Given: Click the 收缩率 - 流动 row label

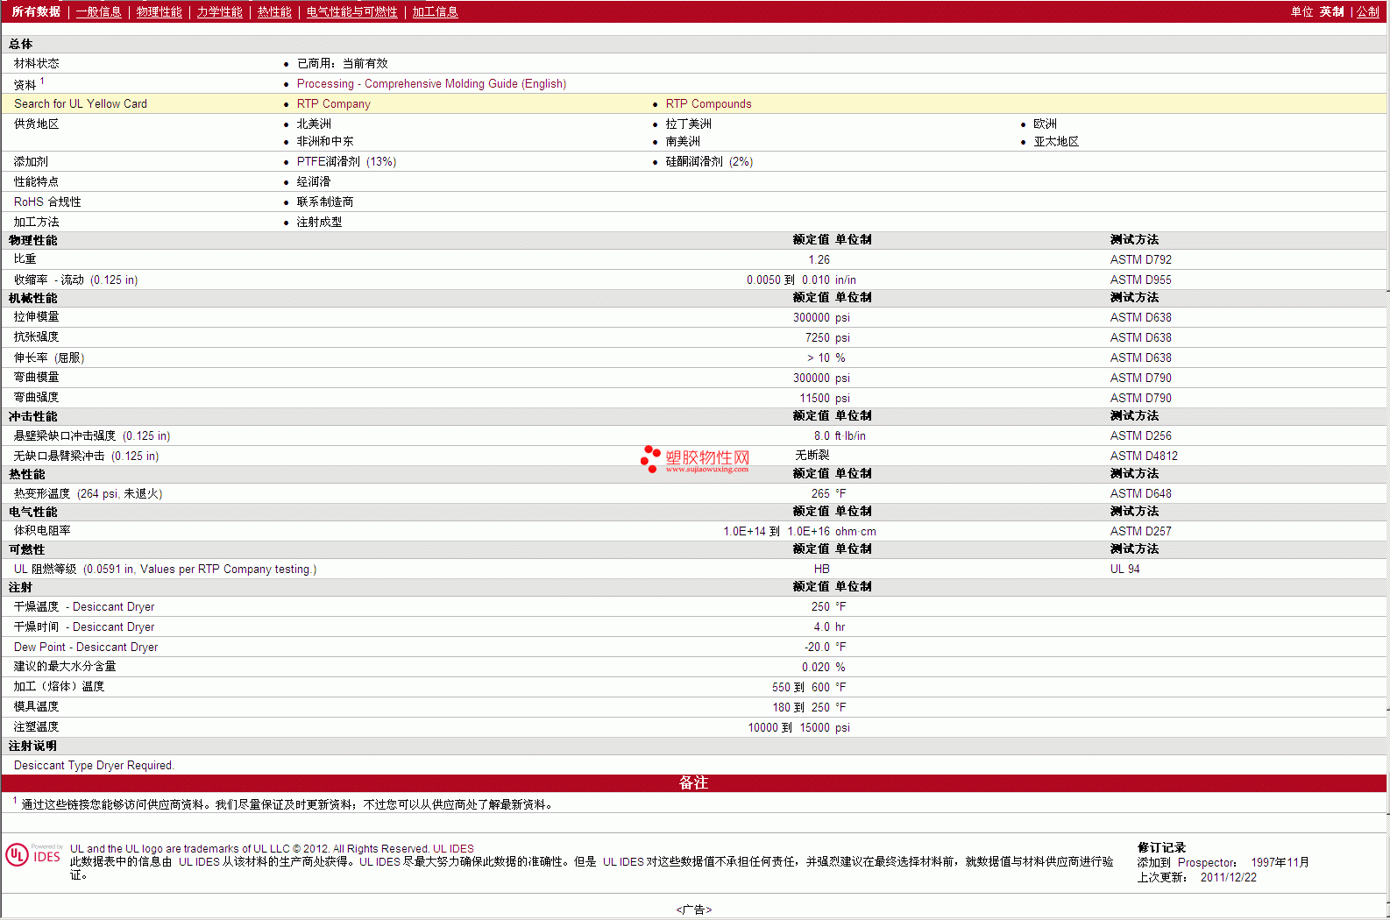Looking at the screenshot, I should (x=75, y=280).
